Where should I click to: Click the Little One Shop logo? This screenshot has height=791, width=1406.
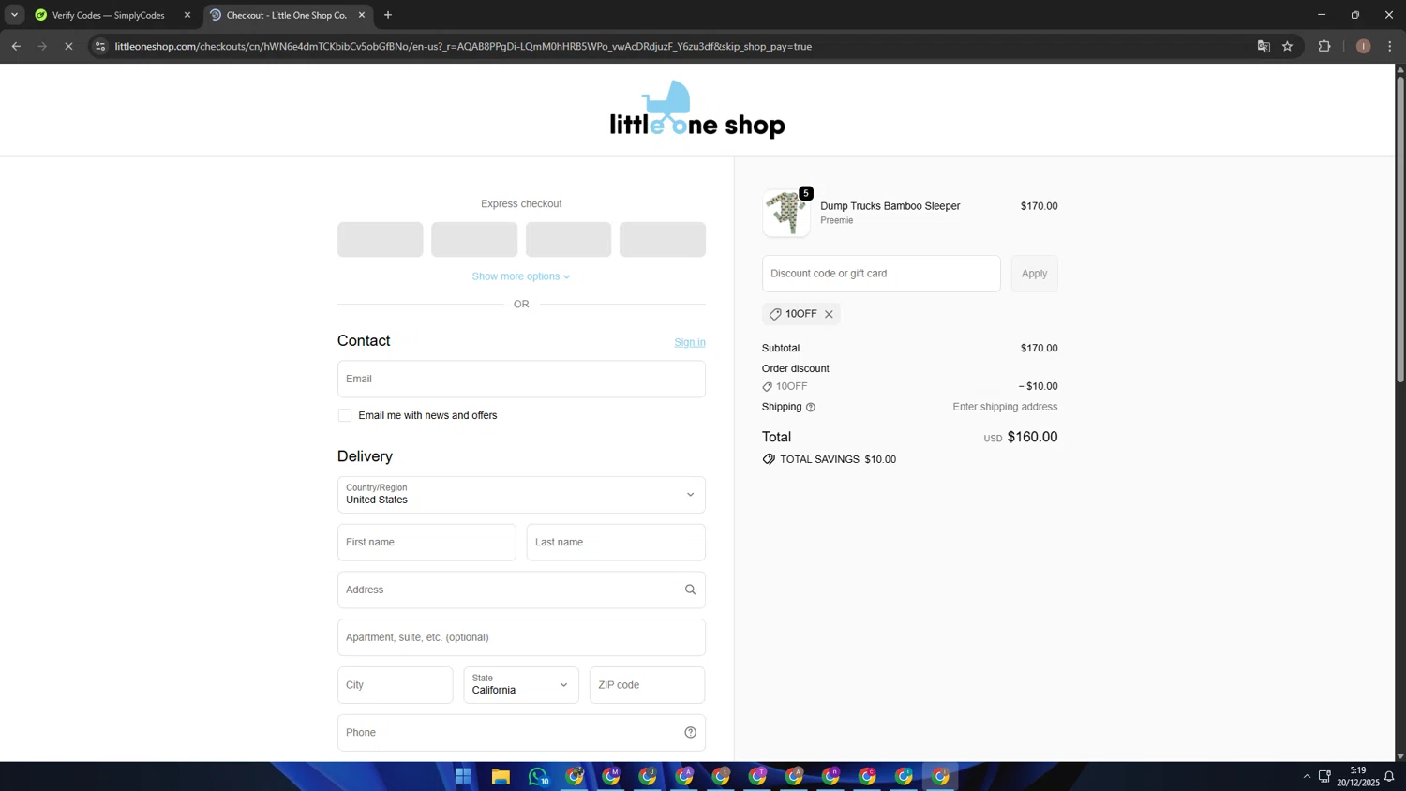click(697, 110)
